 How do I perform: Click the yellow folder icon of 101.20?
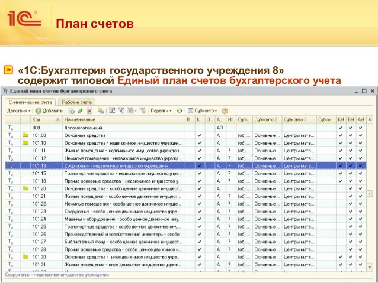click(x=25, y=188)
